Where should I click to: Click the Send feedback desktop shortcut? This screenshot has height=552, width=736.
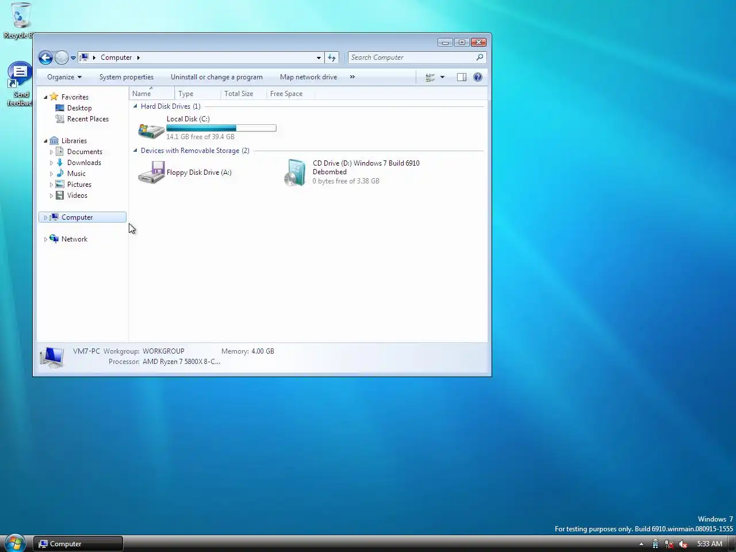pos(20,84)
